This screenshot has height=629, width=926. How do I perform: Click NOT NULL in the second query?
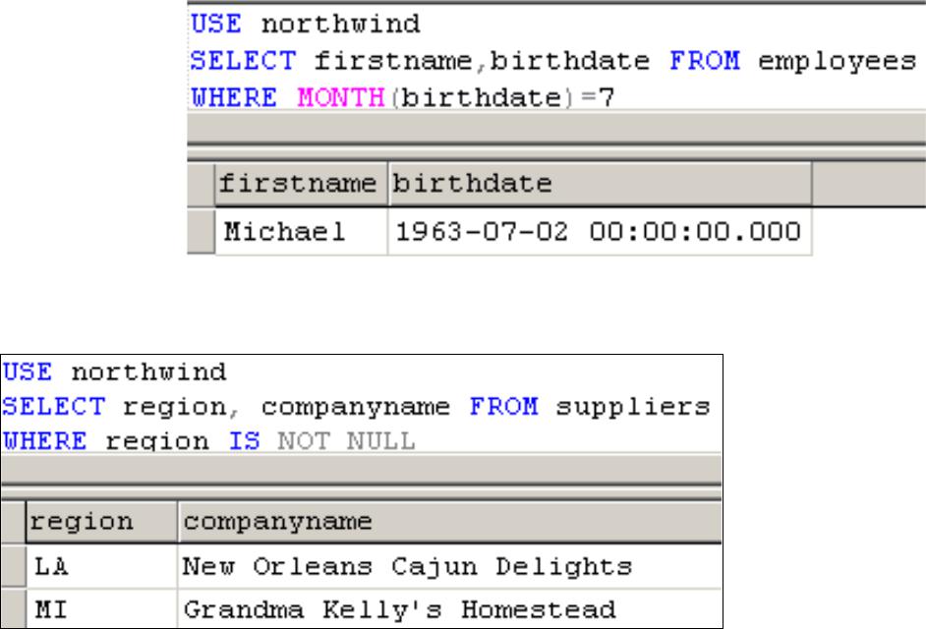(x=347, y=441)
